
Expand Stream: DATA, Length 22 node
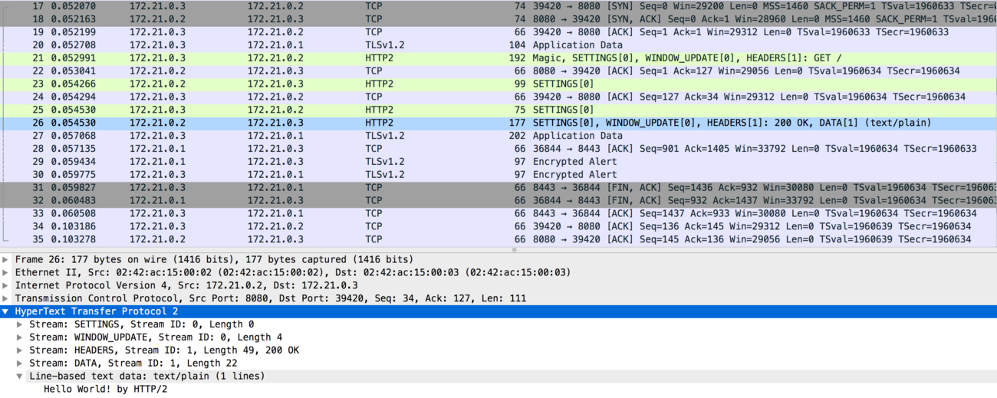pos(20,363)
